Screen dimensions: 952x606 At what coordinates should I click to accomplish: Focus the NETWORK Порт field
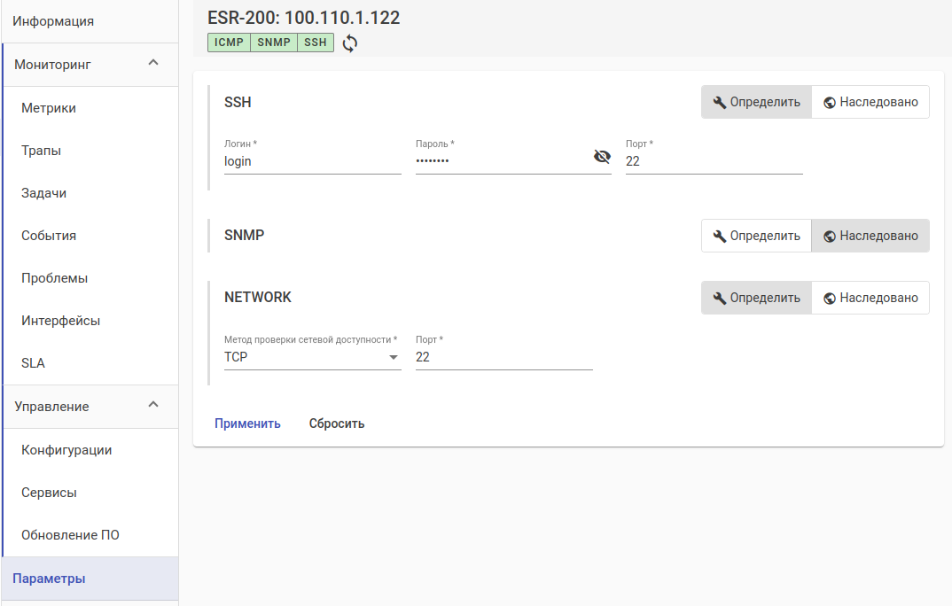pos(504,357)
